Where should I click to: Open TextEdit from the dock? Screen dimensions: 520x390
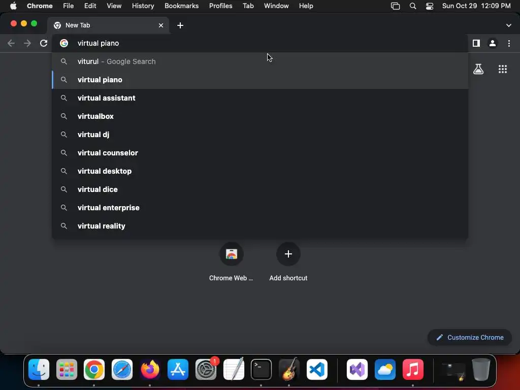coord(234,370)
